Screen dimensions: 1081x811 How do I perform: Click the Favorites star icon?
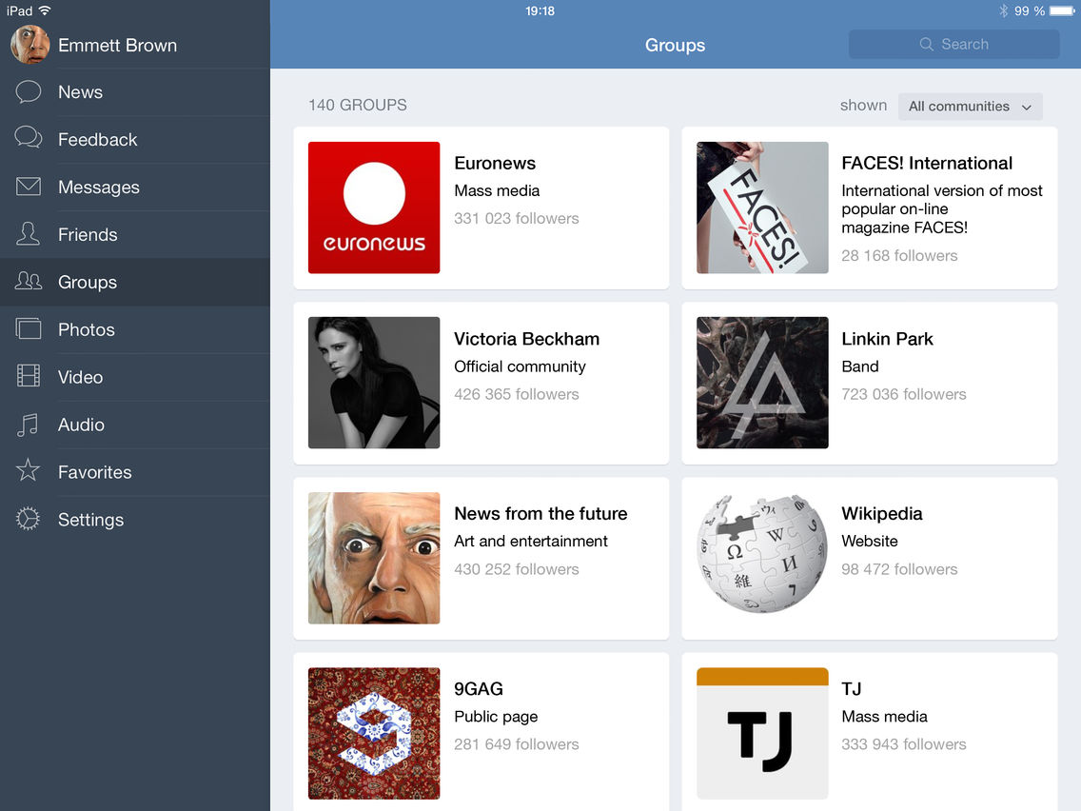click(29, 471)
